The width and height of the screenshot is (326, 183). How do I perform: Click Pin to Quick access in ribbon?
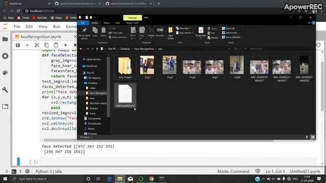click(x=85, y=33)
